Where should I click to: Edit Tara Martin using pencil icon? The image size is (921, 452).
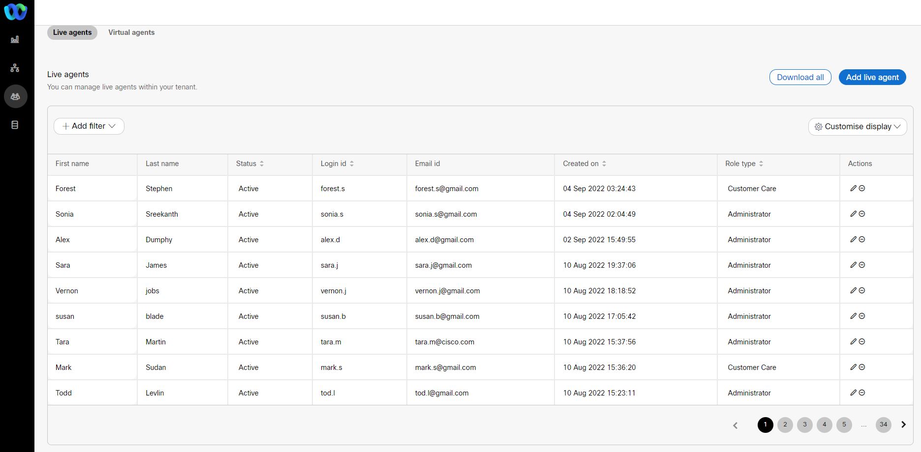pyautogui.click(x=853, y=341)
